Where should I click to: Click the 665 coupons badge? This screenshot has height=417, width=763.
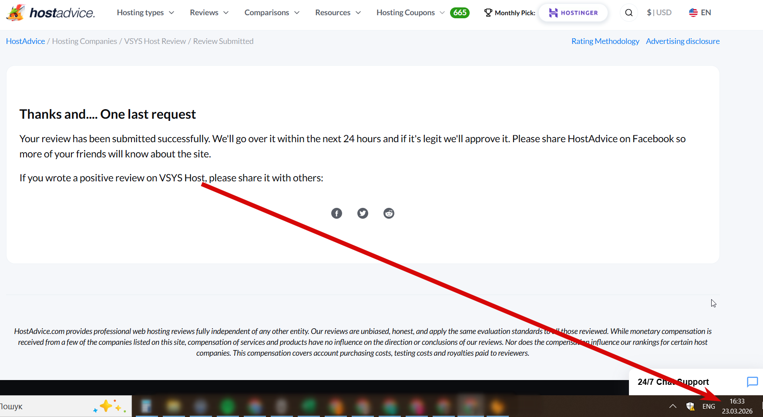click(x=460, y=13)
